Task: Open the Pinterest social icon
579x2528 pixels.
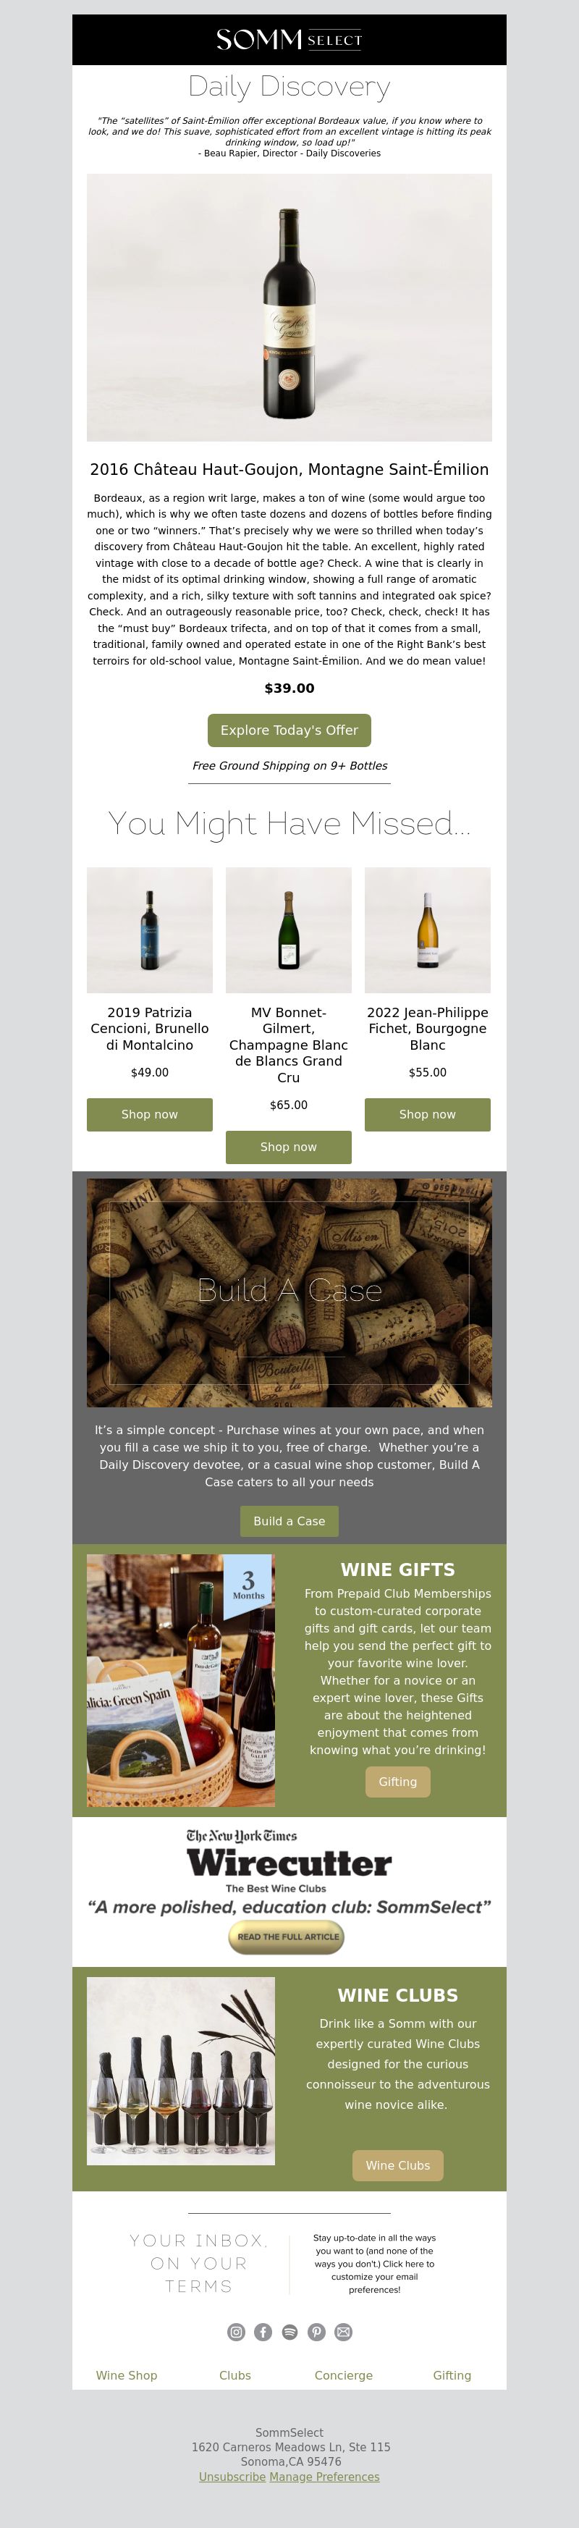Action: 316,2332
